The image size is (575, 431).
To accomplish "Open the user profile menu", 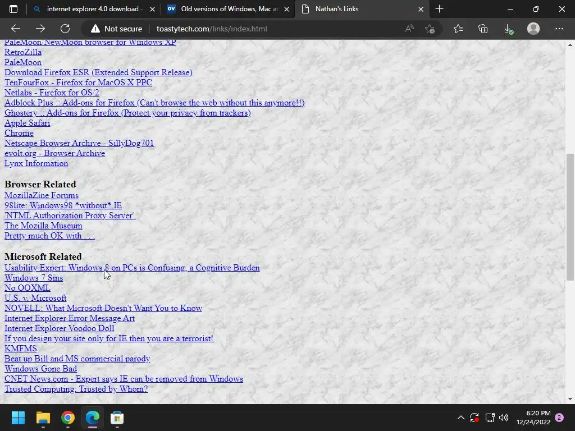I will pos(533,29).
